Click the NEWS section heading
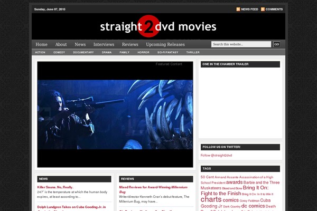Screen dimensions: 317x211 click(x=43, y=179)
